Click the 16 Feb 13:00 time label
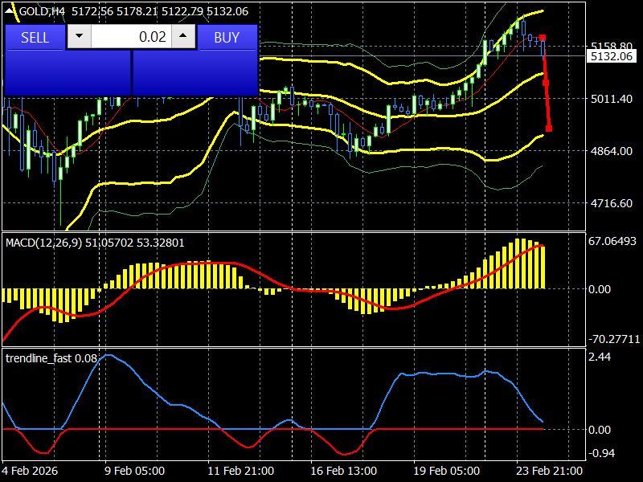The image size is (643, 482). point(344,471)
